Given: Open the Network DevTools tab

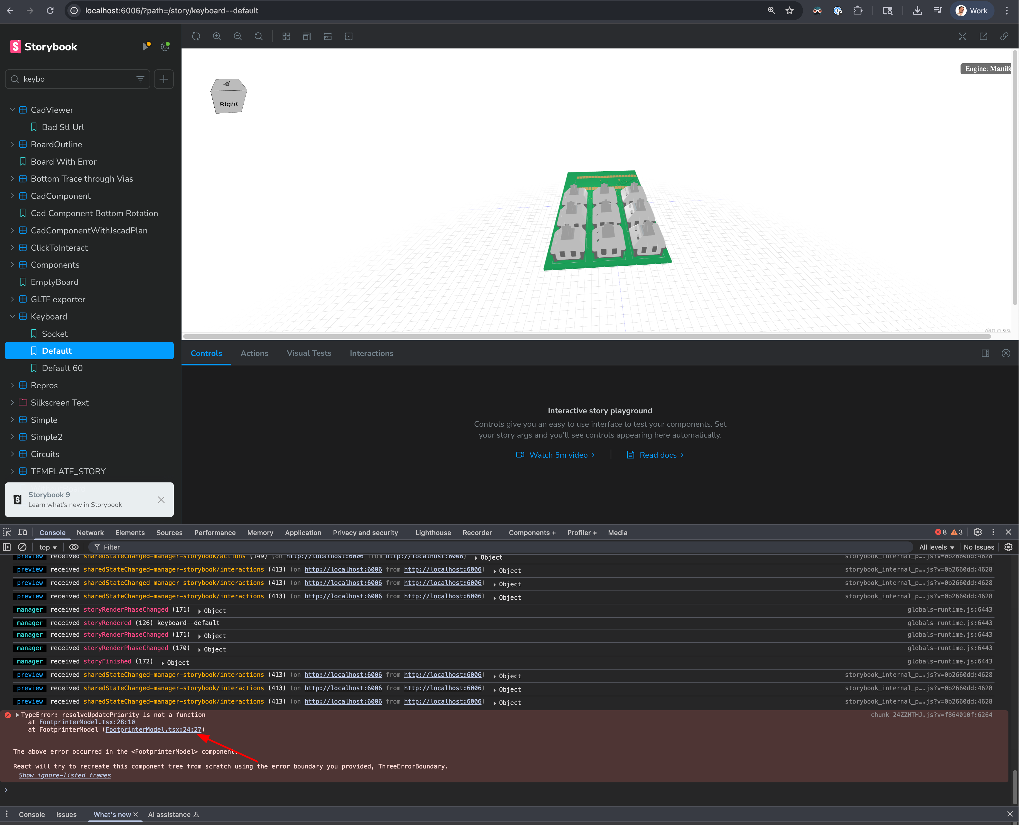Looking at the screenshot, I should [x=90, y=533].
